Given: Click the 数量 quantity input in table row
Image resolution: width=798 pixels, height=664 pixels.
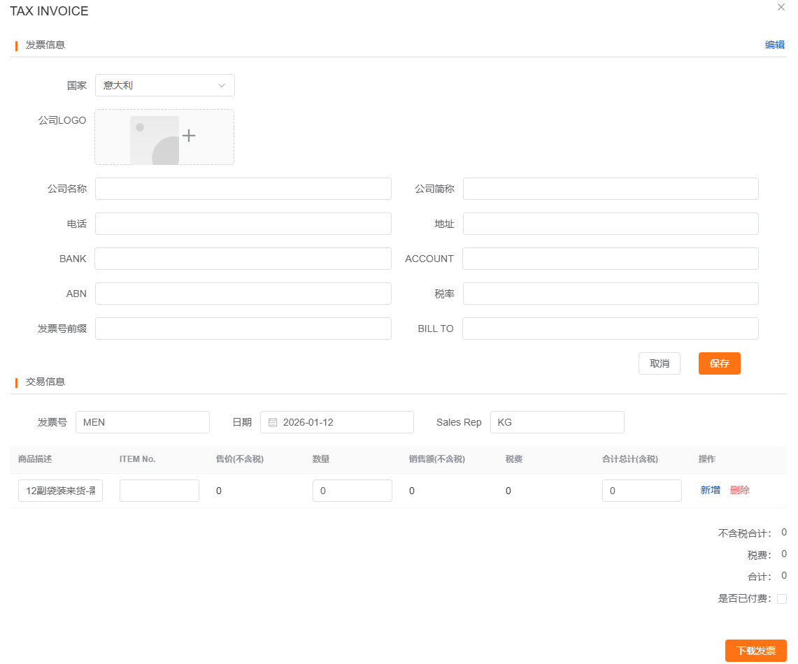Looking at the screenshot, I should click(352, 491).
